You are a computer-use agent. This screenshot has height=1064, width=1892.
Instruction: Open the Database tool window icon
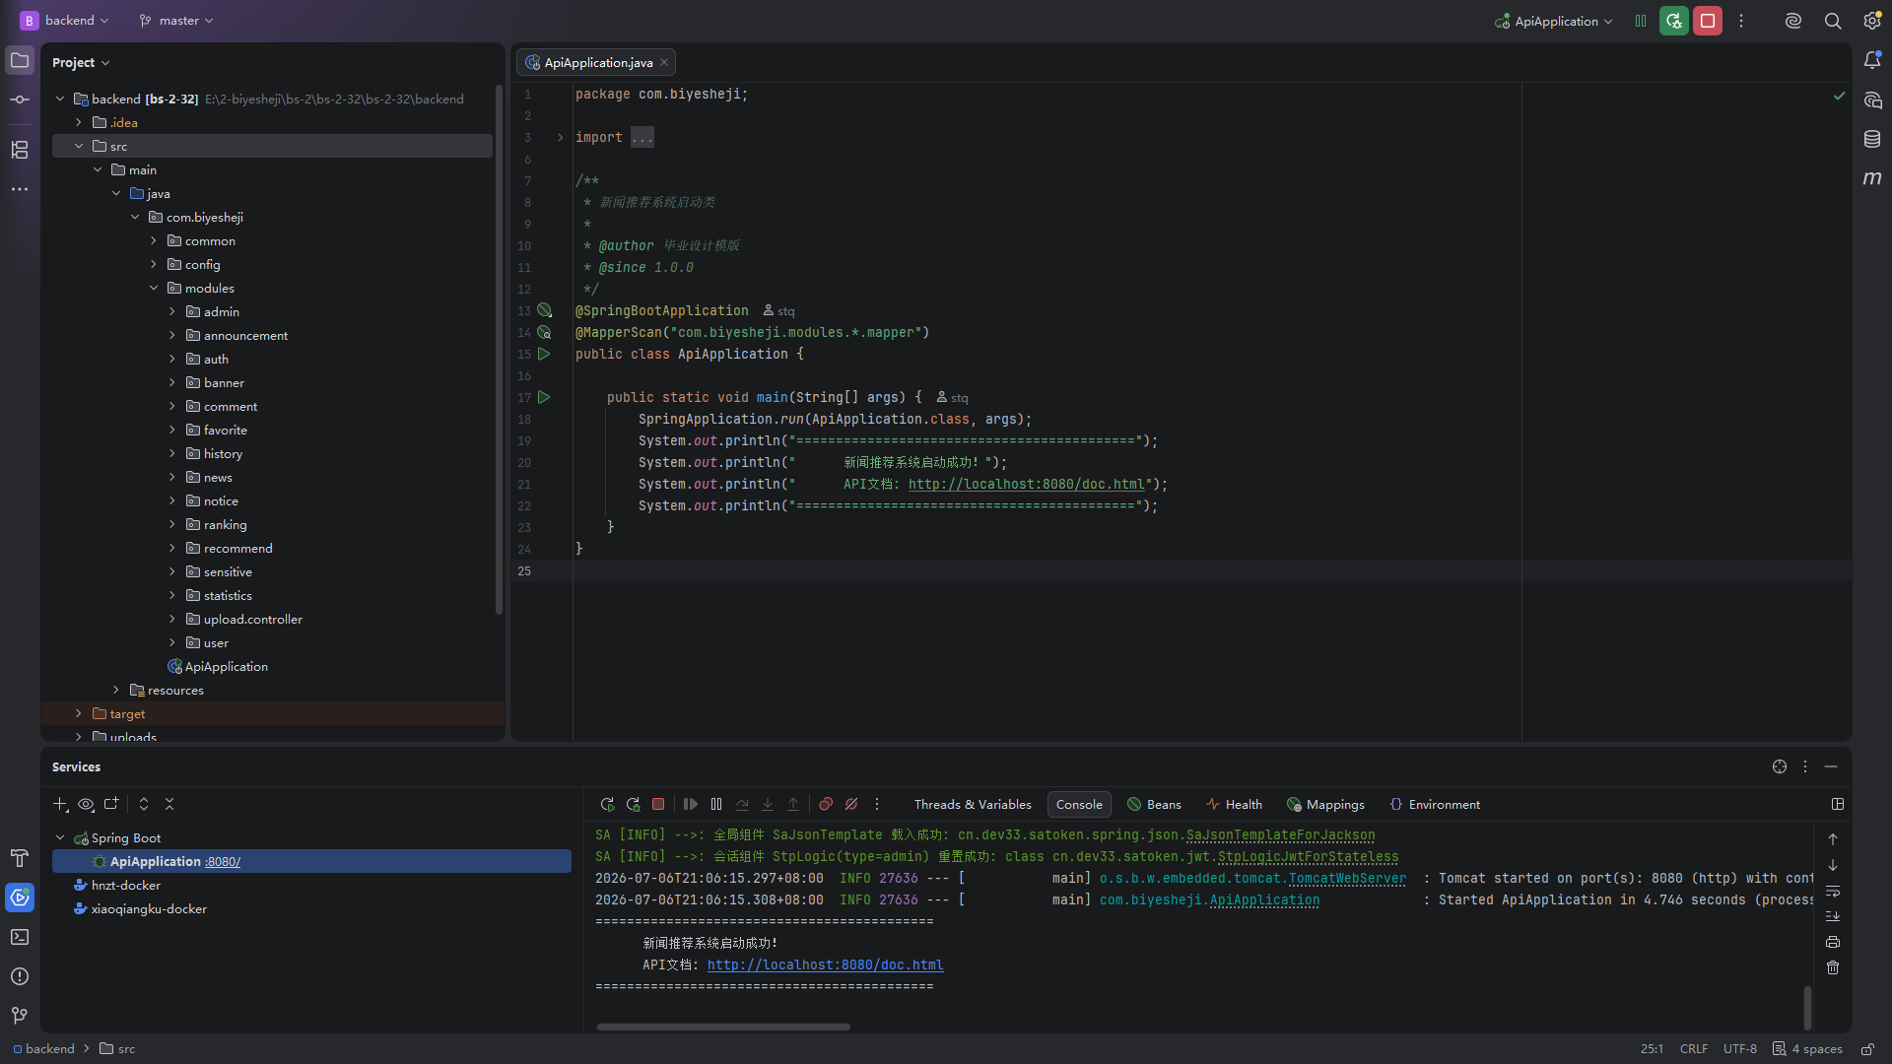coord(1872,139)
